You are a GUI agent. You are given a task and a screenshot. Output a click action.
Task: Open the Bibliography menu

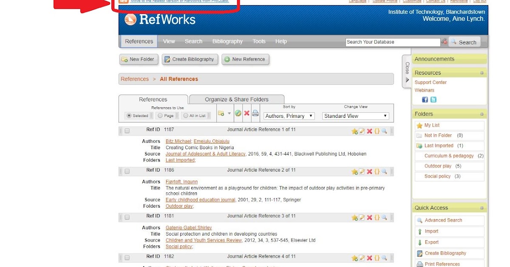pos(227,41)
